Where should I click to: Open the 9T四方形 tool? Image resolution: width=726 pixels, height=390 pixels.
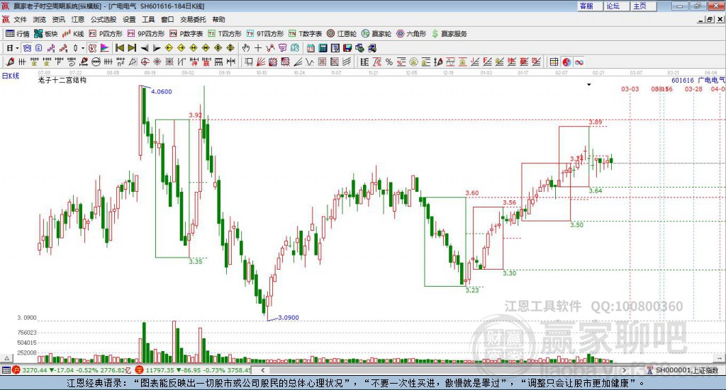(x=265, y=34)
